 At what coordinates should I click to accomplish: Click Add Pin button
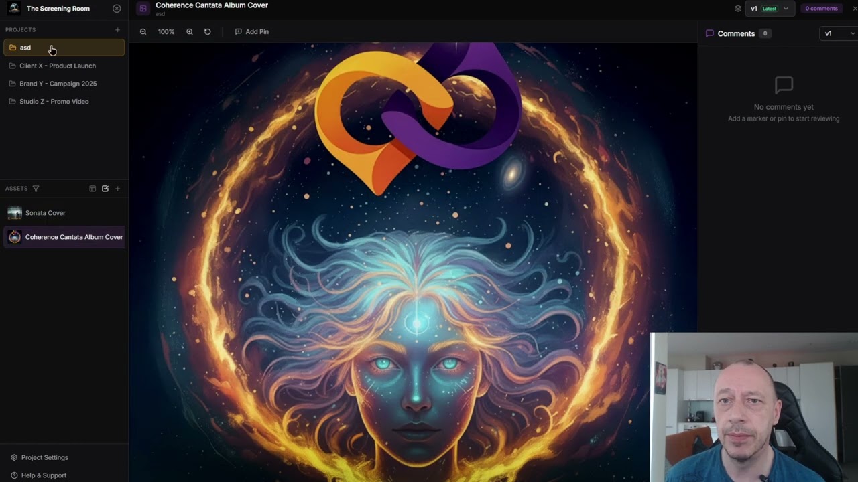[x=251, y=31]
